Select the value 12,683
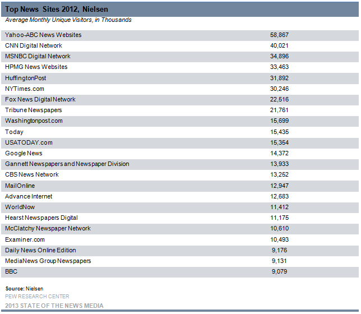The height and width of the screenshot is (314, 361). coord(279,196)
